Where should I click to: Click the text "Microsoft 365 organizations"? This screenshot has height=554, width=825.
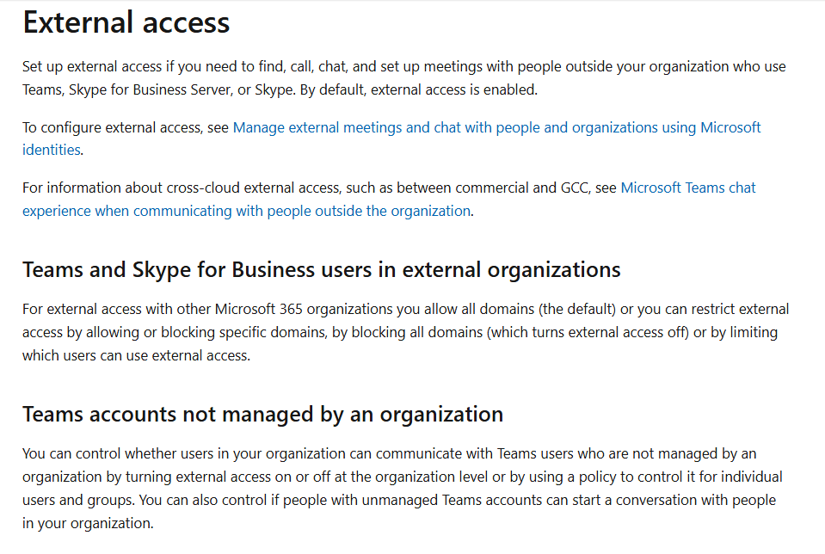pos(302,309)
